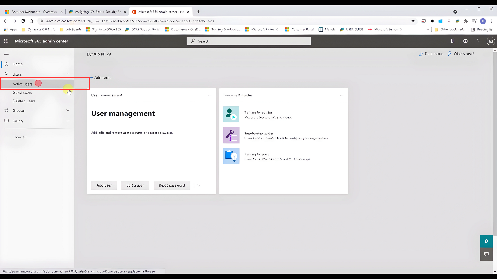Open the BG account avatar
Viewport: 497px width, 279px height.
491,41
